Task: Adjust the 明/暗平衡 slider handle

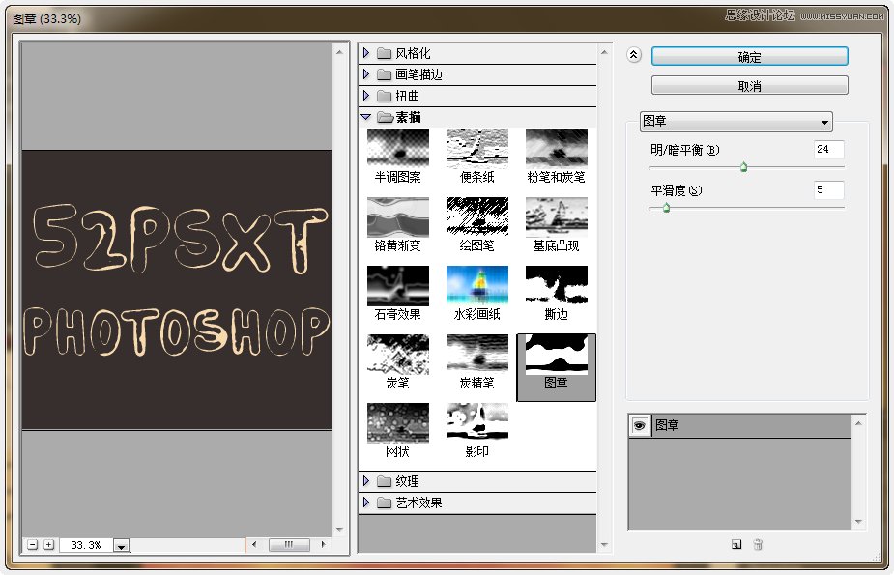Action: point(743,167)
